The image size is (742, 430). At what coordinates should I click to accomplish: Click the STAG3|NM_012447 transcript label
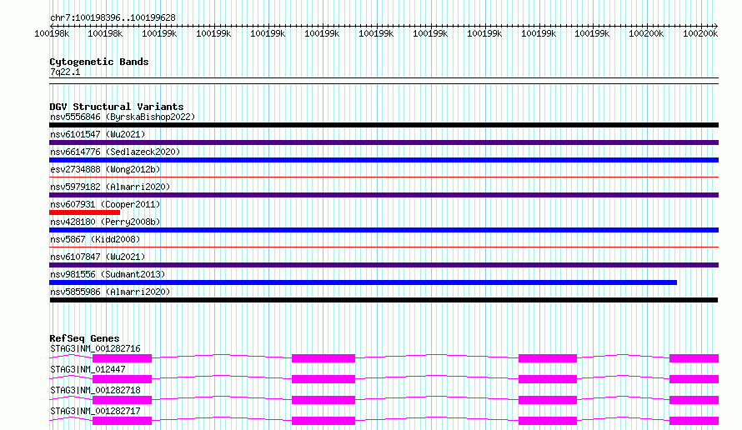click(88, 369)
